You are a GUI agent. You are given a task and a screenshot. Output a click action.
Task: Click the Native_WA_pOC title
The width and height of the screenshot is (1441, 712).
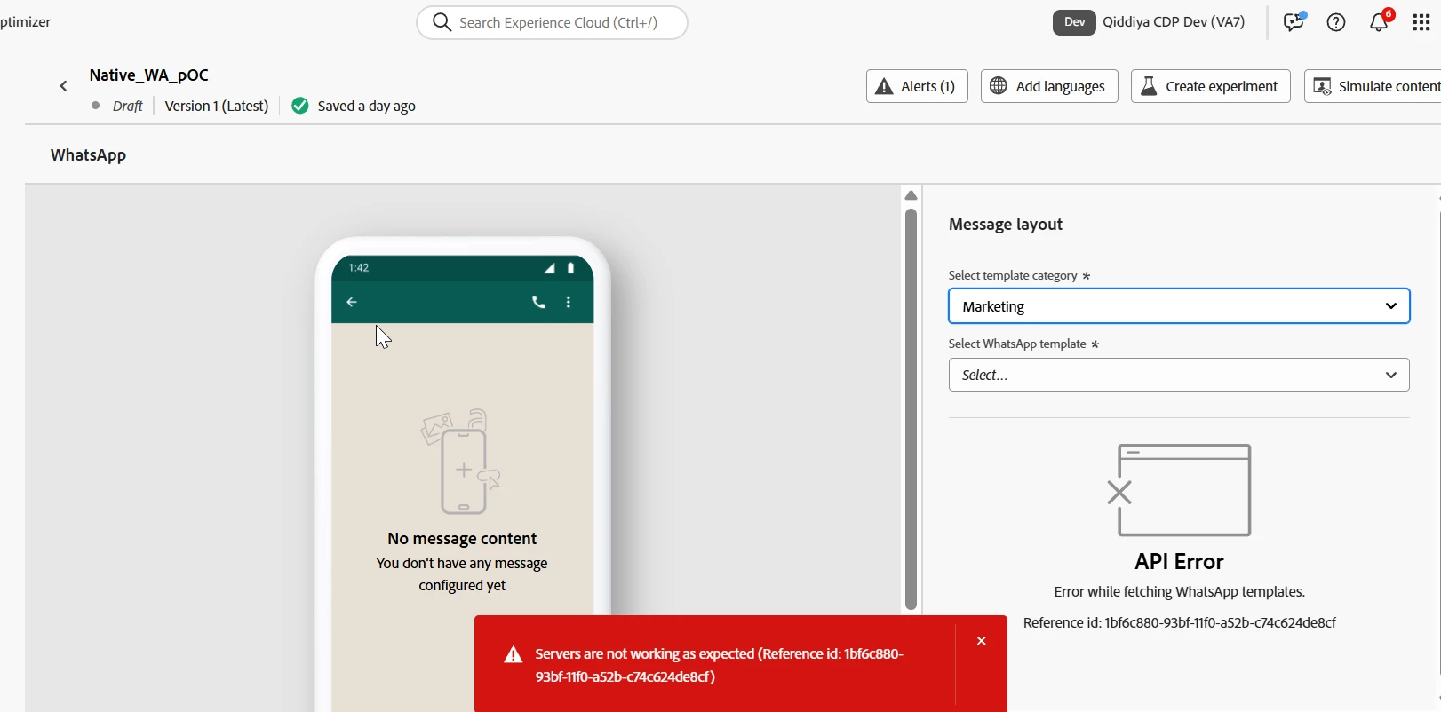148,75
